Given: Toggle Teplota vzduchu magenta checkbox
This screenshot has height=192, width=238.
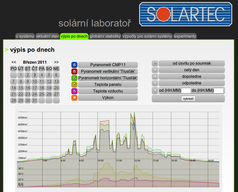Looking at the screenshot, I should (x=74, y=91).
